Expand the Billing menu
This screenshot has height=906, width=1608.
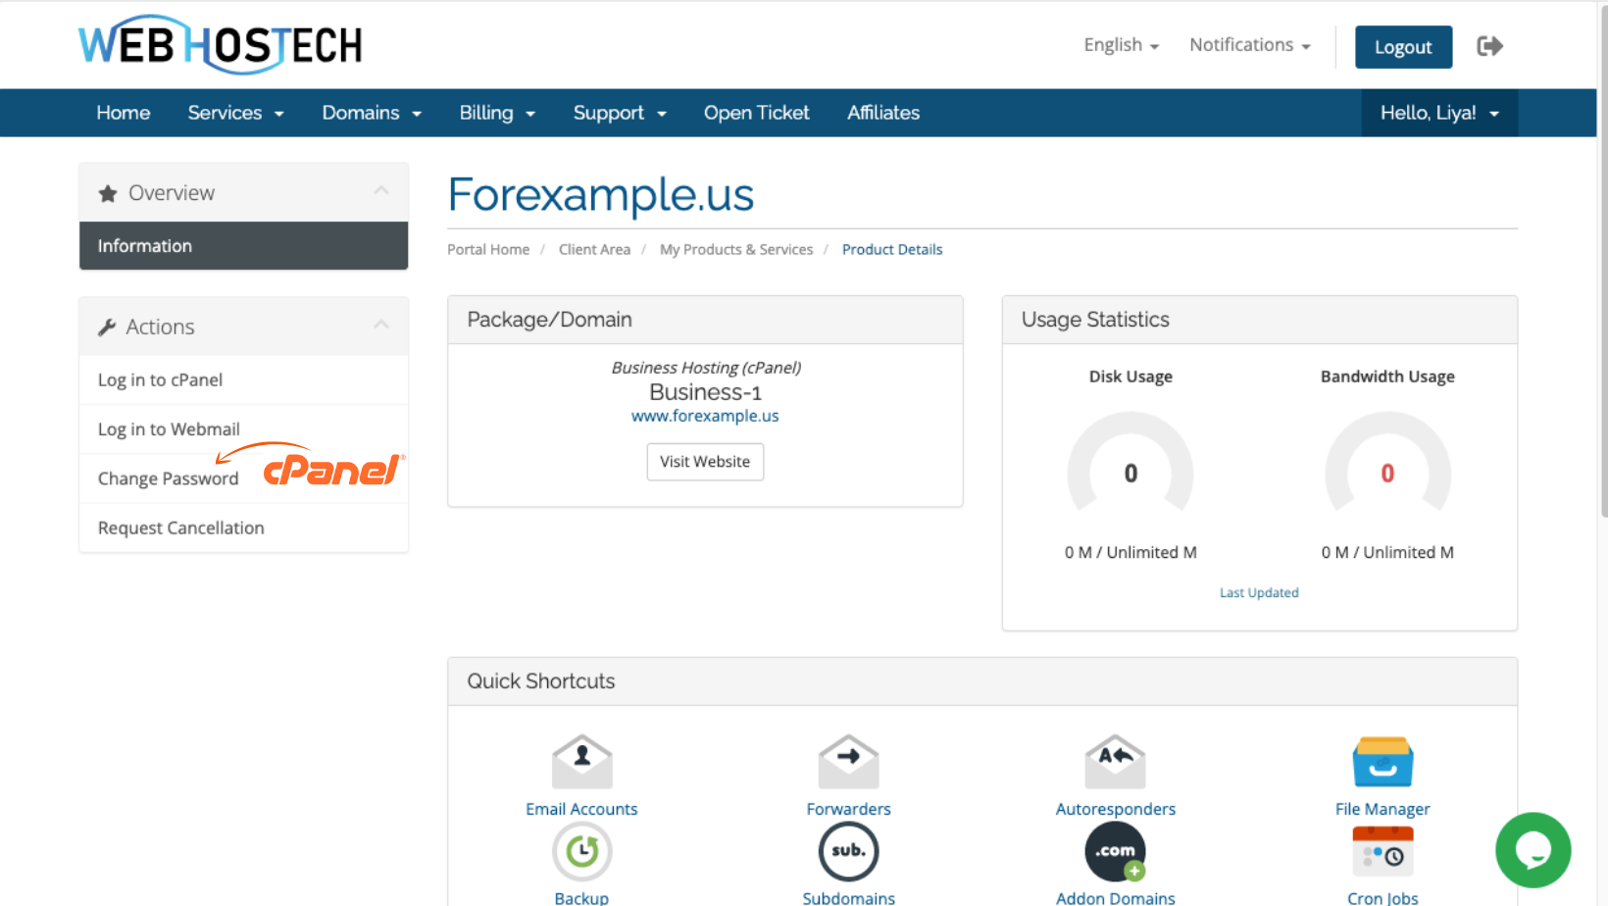(x=497, y=113)
